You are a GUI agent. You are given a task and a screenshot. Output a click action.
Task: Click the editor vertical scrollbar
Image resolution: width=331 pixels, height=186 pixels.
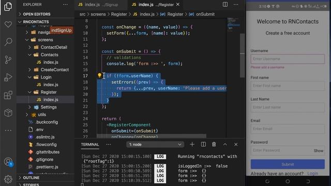point(242,55)
